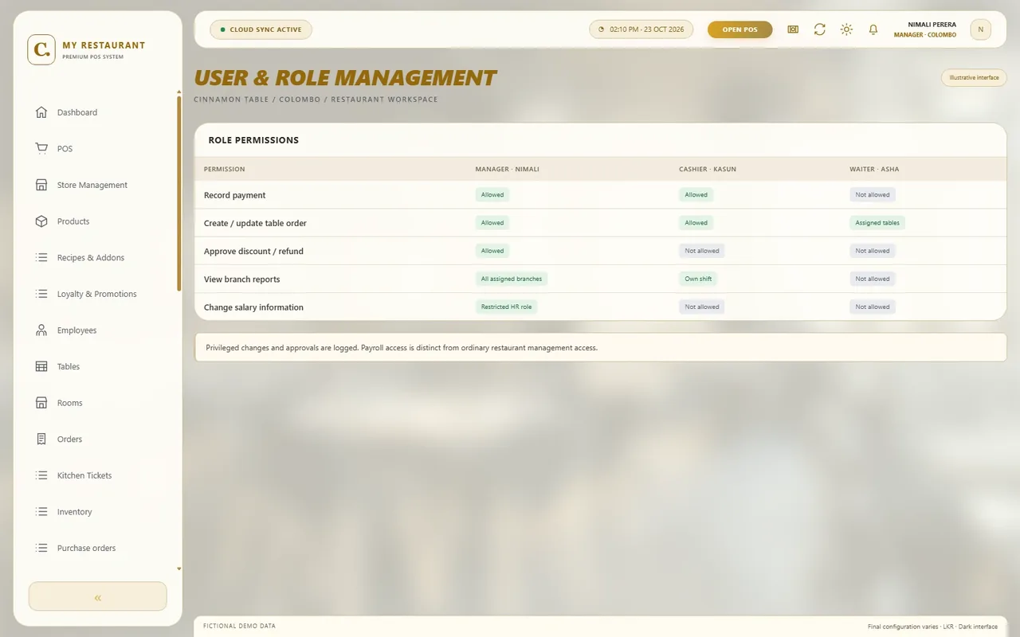Click the Loyalty & Promotions list icon
Screen dimensions: 1020x637
(41, 294)
